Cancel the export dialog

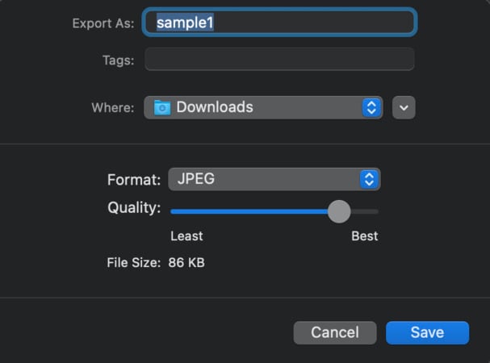coord(335,332)
